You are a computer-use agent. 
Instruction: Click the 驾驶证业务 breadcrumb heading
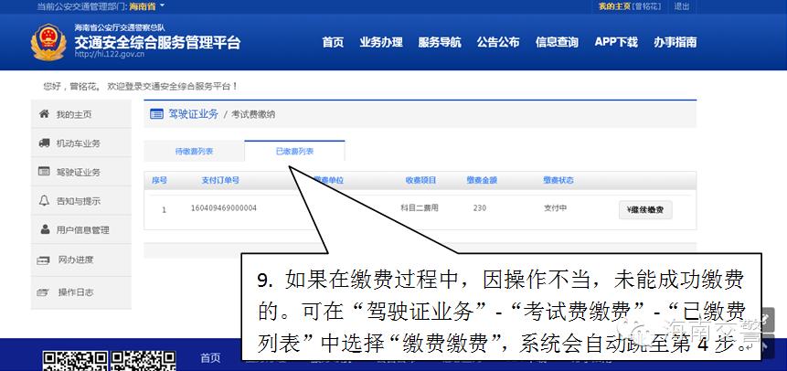click(x=193, y=114)
